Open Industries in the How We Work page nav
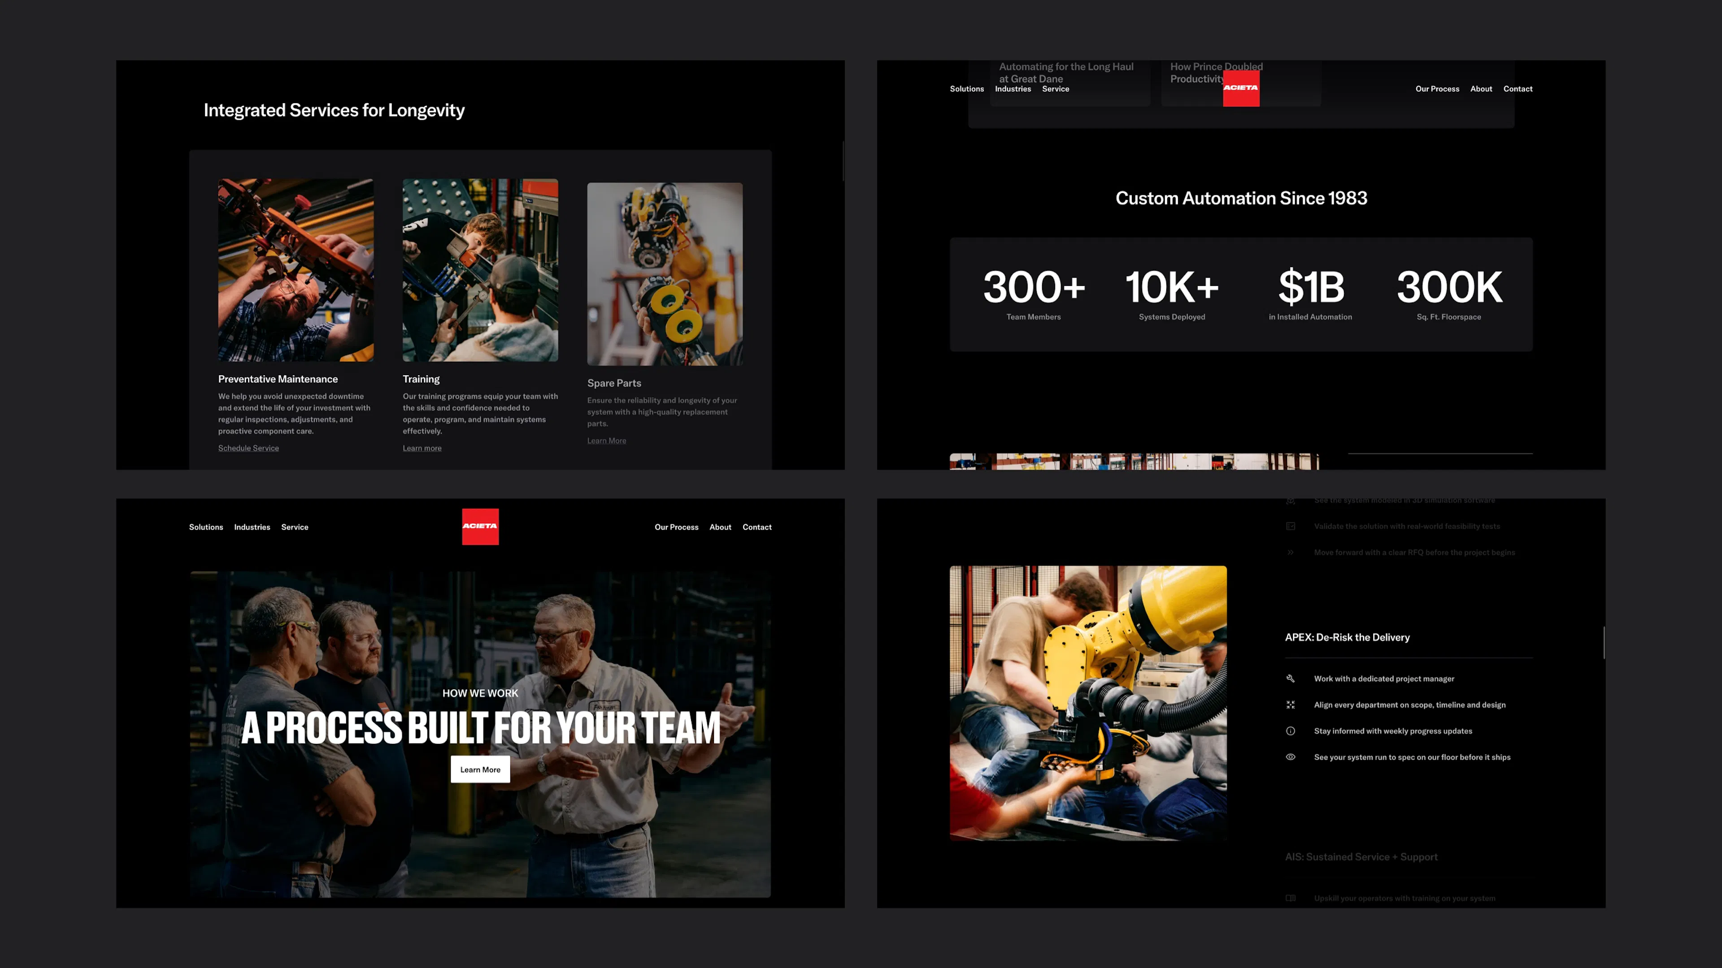 [x=252, y=527]
